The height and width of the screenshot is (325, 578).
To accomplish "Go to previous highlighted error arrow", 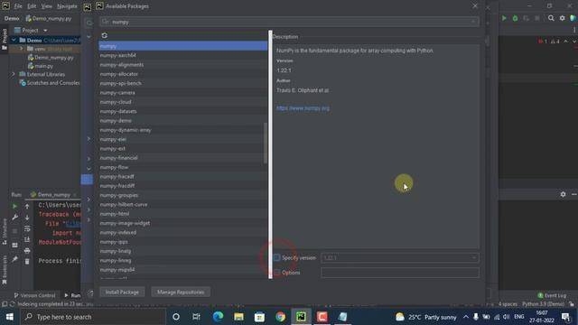I will [x=565, y=42].
